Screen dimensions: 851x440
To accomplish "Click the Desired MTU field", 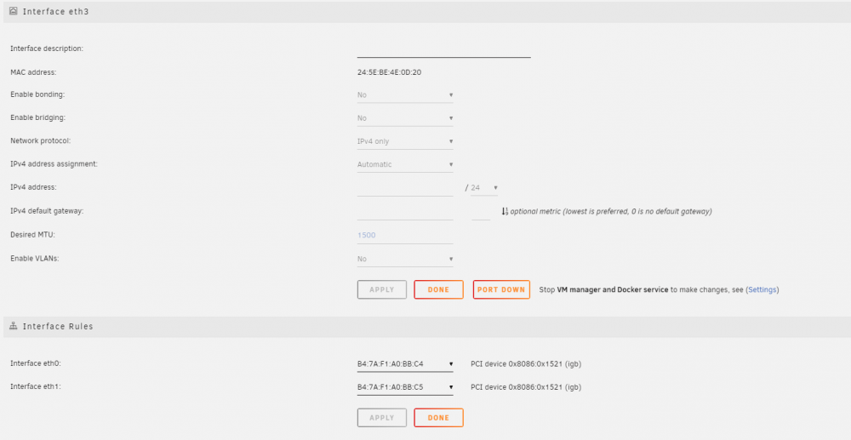I will tap(405, 236).
